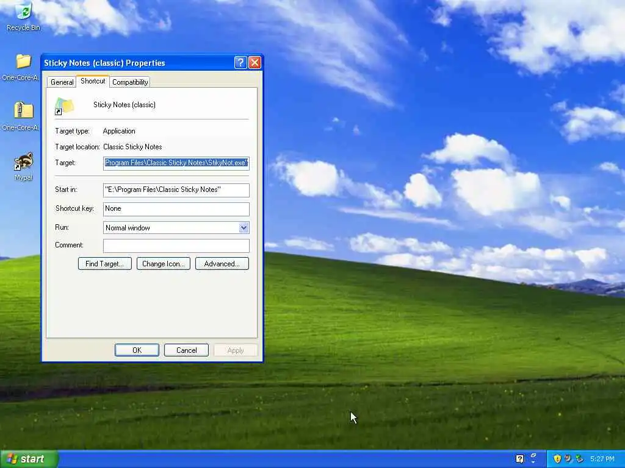Click the language bar help icon in taskbar
The height and width of the screenshot is (468, 625).
(x=519, y=459)
